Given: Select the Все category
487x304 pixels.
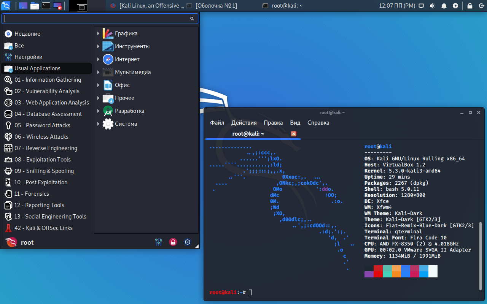Looking at the screenshot, I should pos(46,46).
